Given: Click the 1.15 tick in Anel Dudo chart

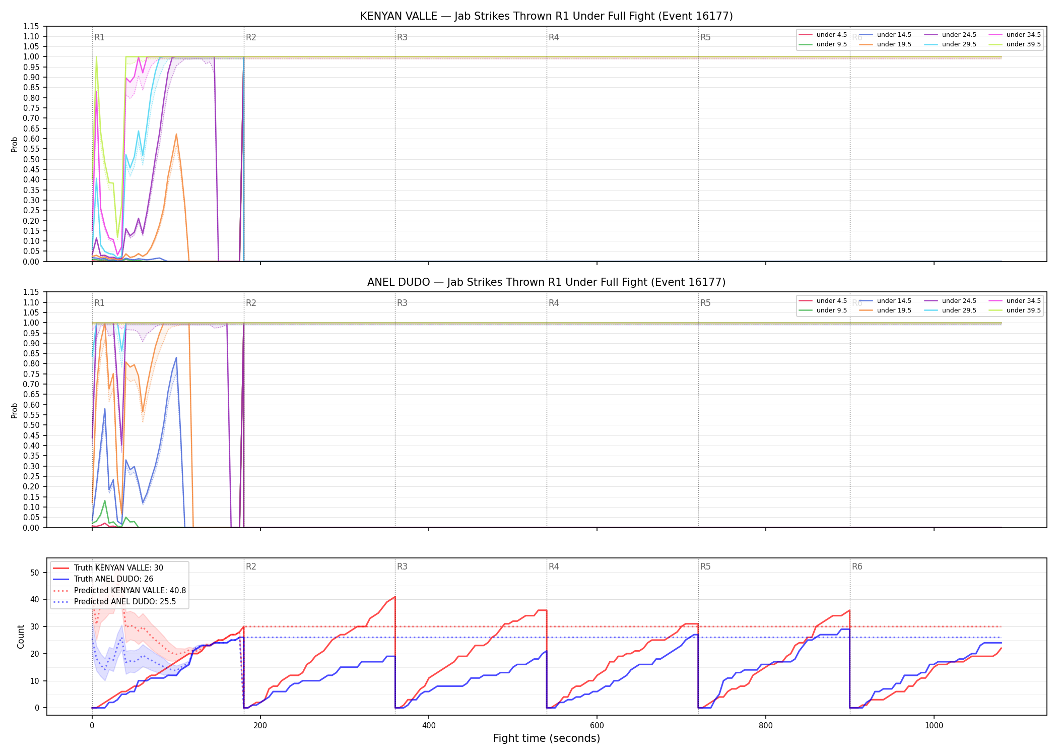Looking at the screenshot, I should 31,292.
